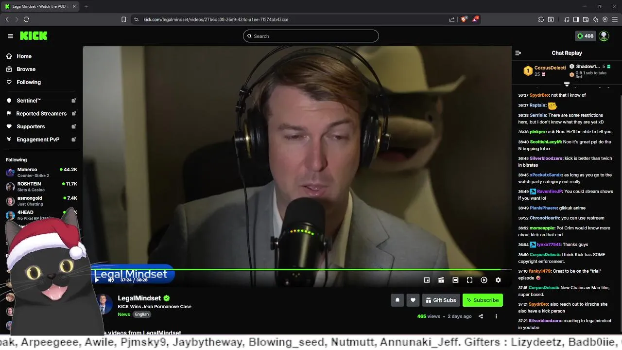The width and height of the screenshot is (622, 350).
Task: Open the hamburger sidebar menu
Action: [x=10, y=36]
